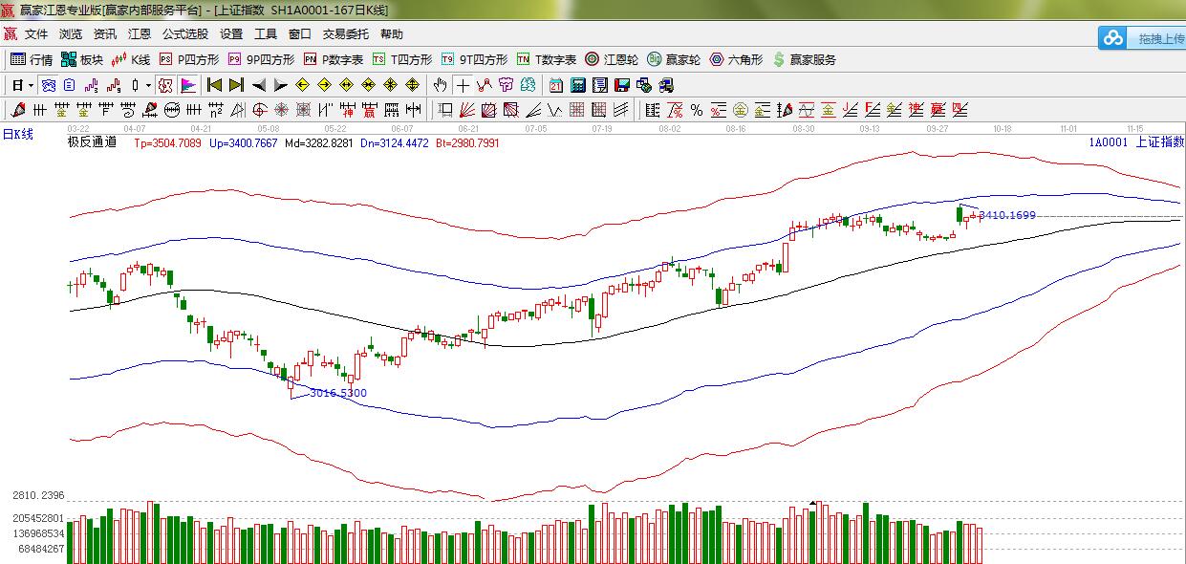Open the 江恩 menu in menu bar
1186x564 pixels.
click(x=140, y=33)
